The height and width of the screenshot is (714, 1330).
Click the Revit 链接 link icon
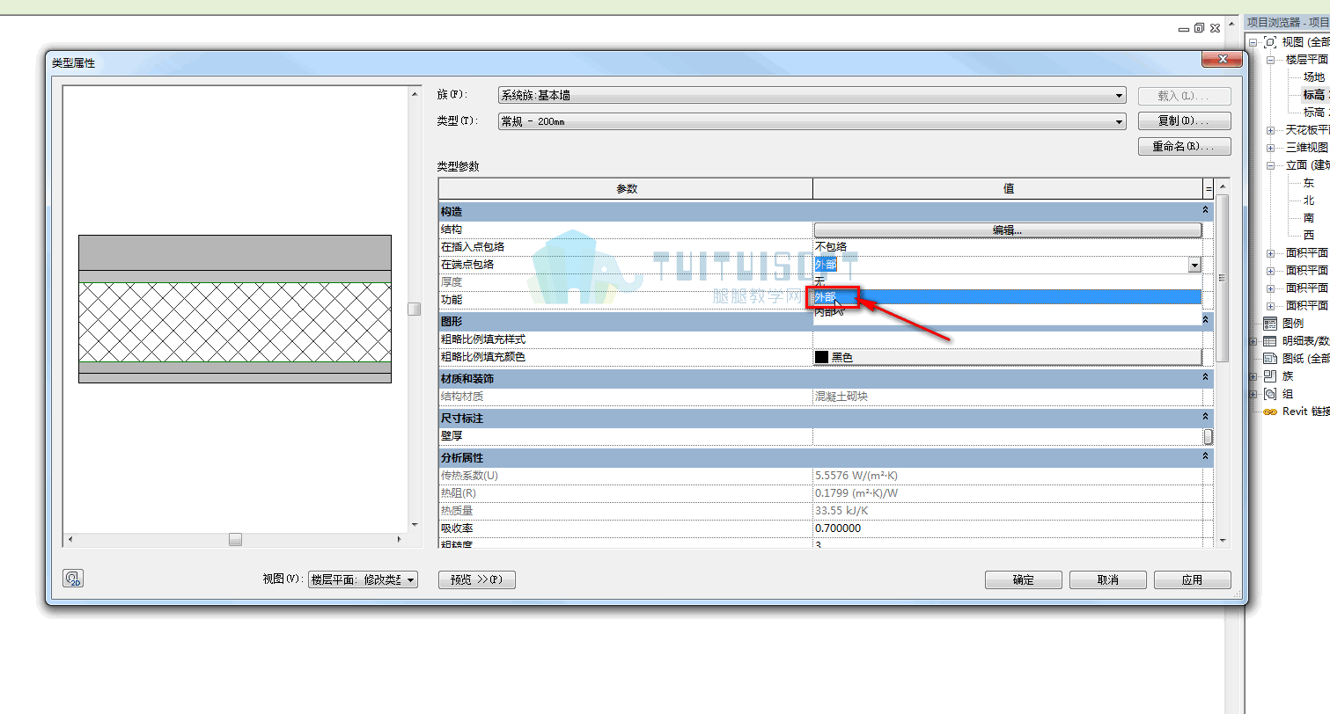click(1269, 412)
